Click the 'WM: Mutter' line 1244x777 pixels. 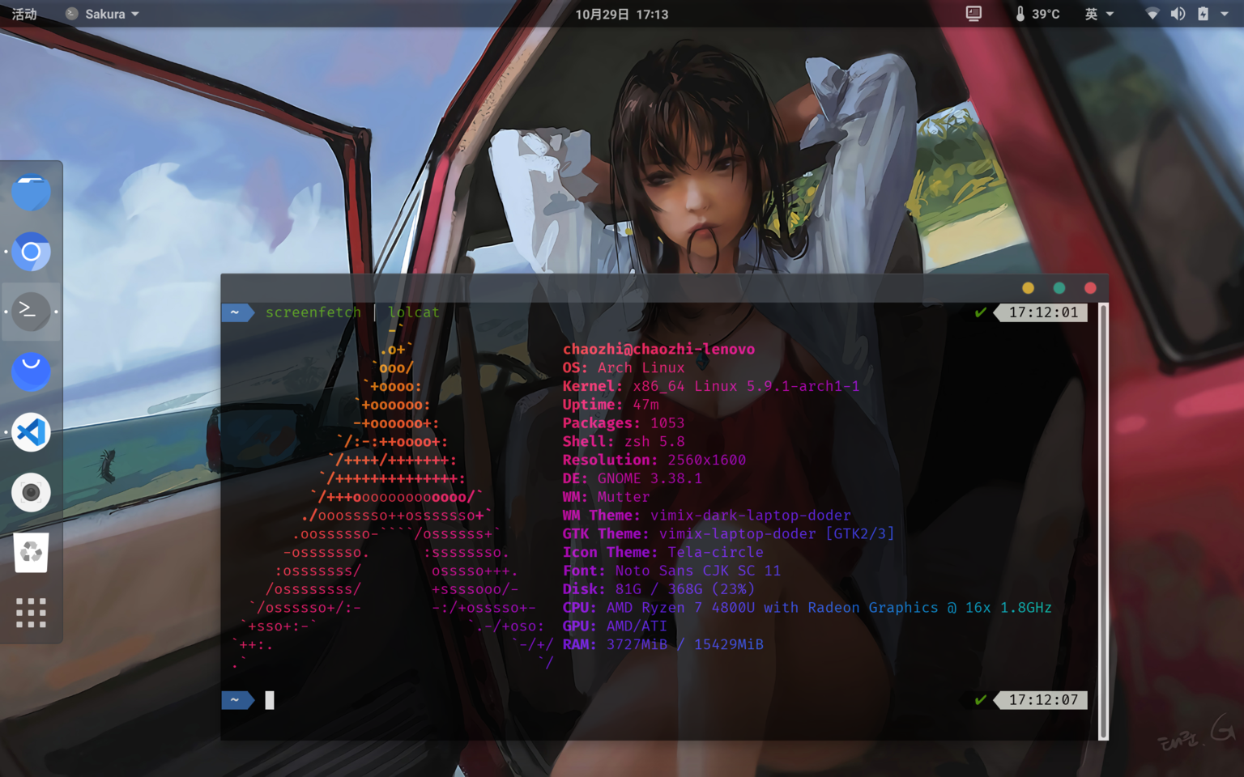(x=607, y=497)
